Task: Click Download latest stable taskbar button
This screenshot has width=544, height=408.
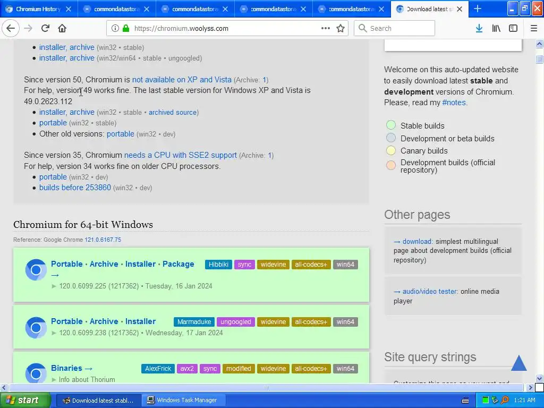Action: [x=98, y=401]
